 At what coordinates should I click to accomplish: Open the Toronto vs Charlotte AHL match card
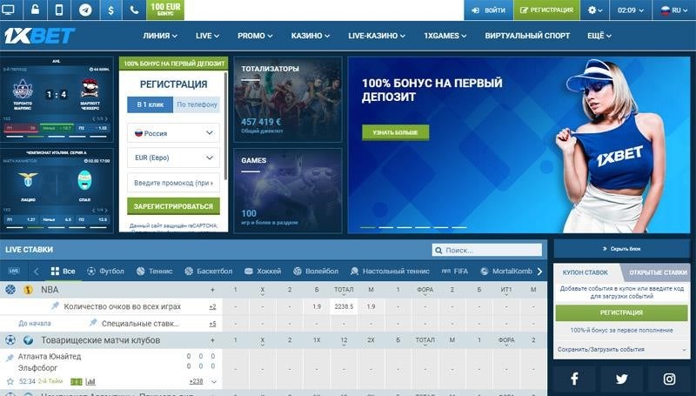tap(57, 99)
